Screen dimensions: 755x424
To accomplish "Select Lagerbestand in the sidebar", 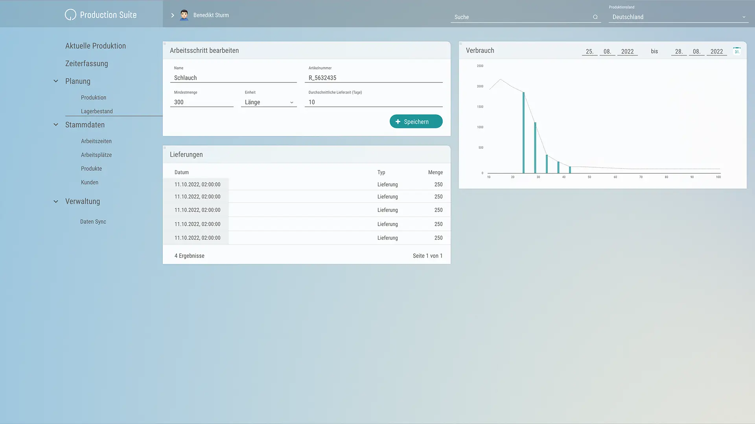I will click(97, 111).
